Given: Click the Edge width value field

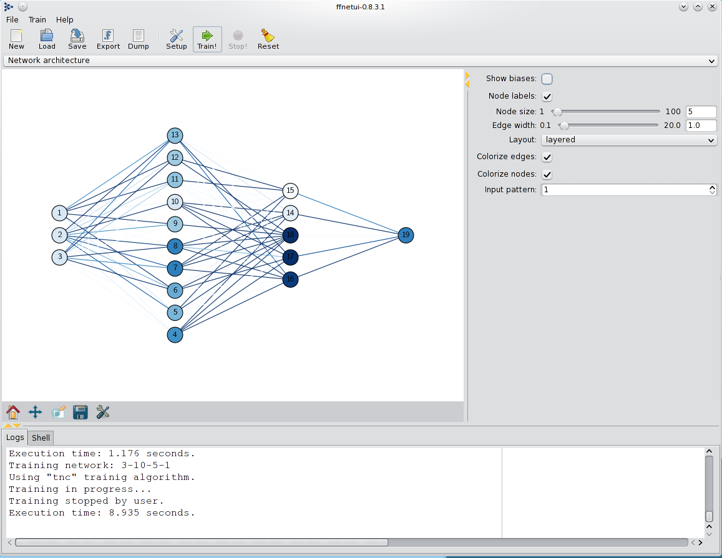Looking at the screenshot, I should tap(701, 125).
